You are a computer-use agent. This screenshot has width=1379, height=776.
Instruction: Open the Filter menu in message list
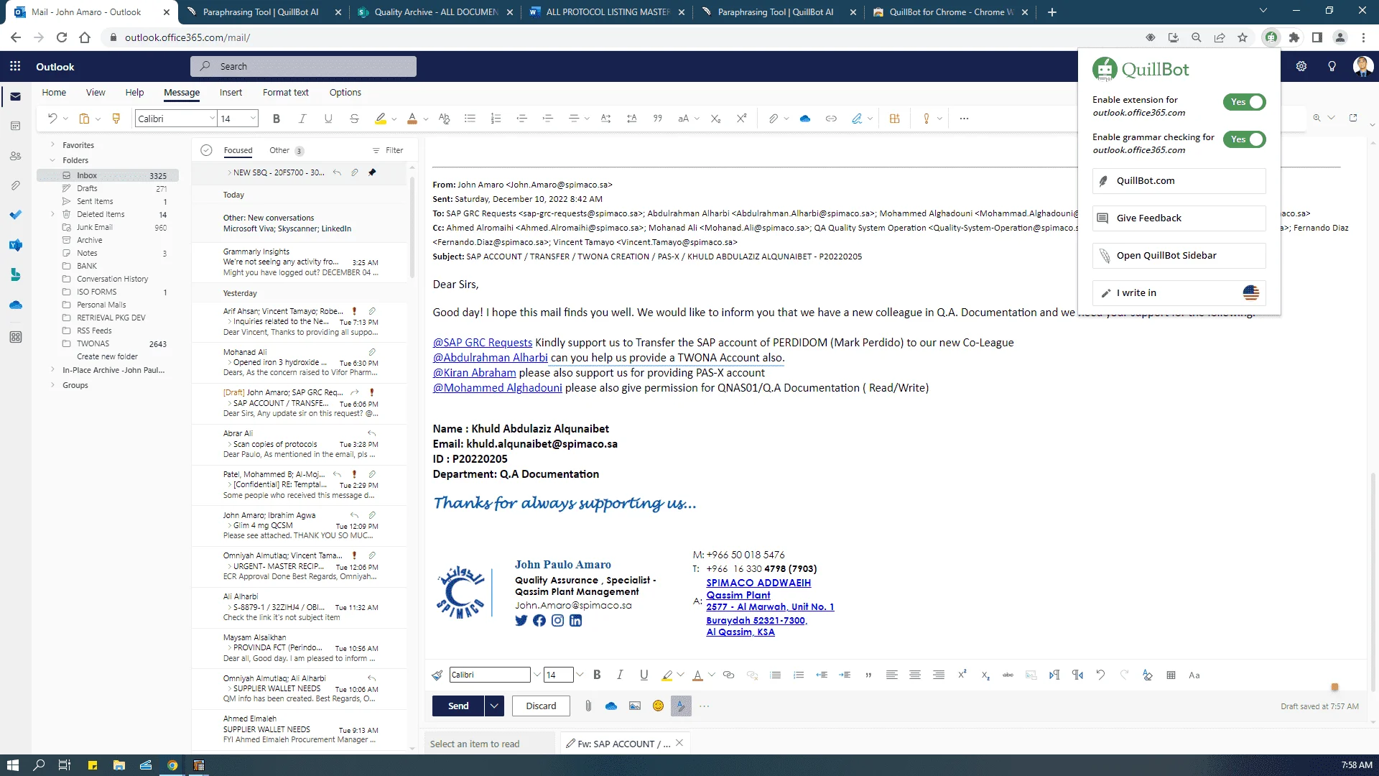pos(388,150)
